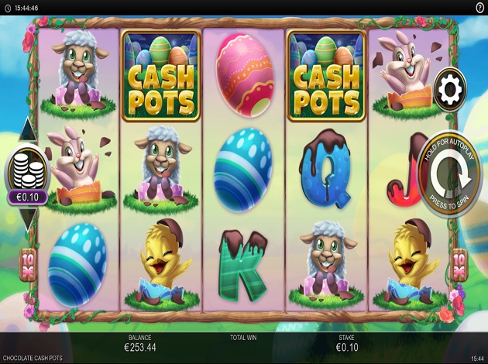
Task: Click the pink Easter egg on the middle reel
Action: point(245,75)
